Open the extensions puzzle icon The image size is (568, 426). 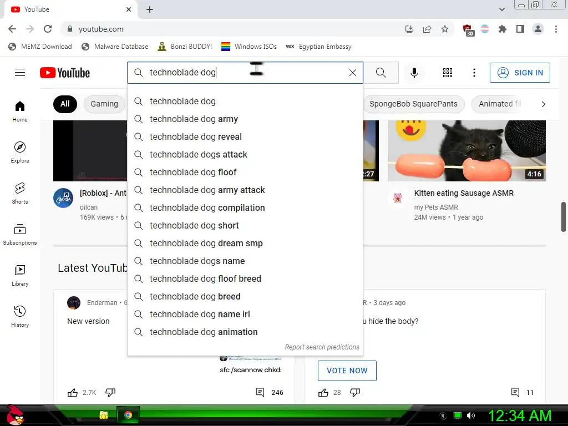503,29
